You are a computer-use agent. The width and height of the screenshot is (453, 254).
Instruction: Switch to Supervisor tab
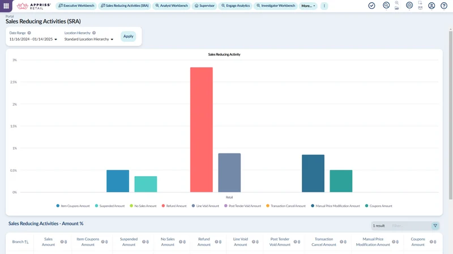pyautogui.click(x=204, y=6)
